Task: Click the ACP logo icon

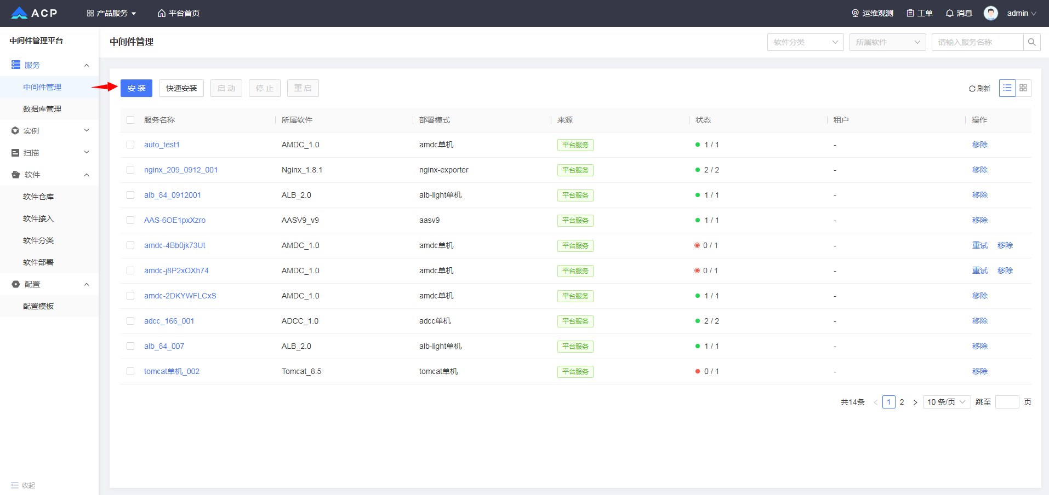Action: coord(19,13)
